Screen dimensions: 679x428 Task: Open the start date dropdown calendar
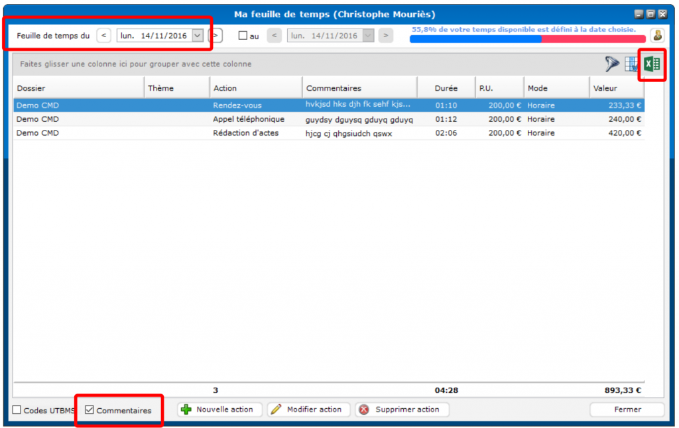(197, 36)
